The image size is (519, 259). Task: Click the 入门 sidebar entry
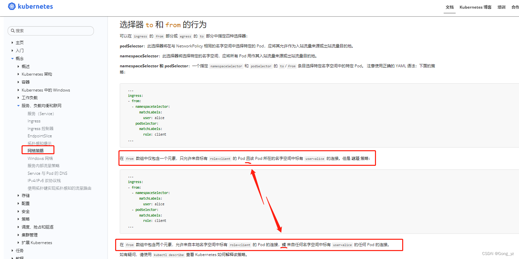(x=20, y=51)
